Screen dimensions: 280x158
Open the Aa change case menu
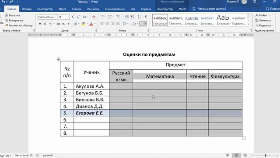point(86,17)
